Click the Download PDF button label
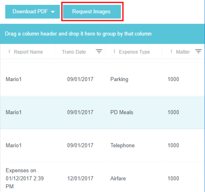Image resolution: width=205 pixels, height=192 pixels. (30, 11)
